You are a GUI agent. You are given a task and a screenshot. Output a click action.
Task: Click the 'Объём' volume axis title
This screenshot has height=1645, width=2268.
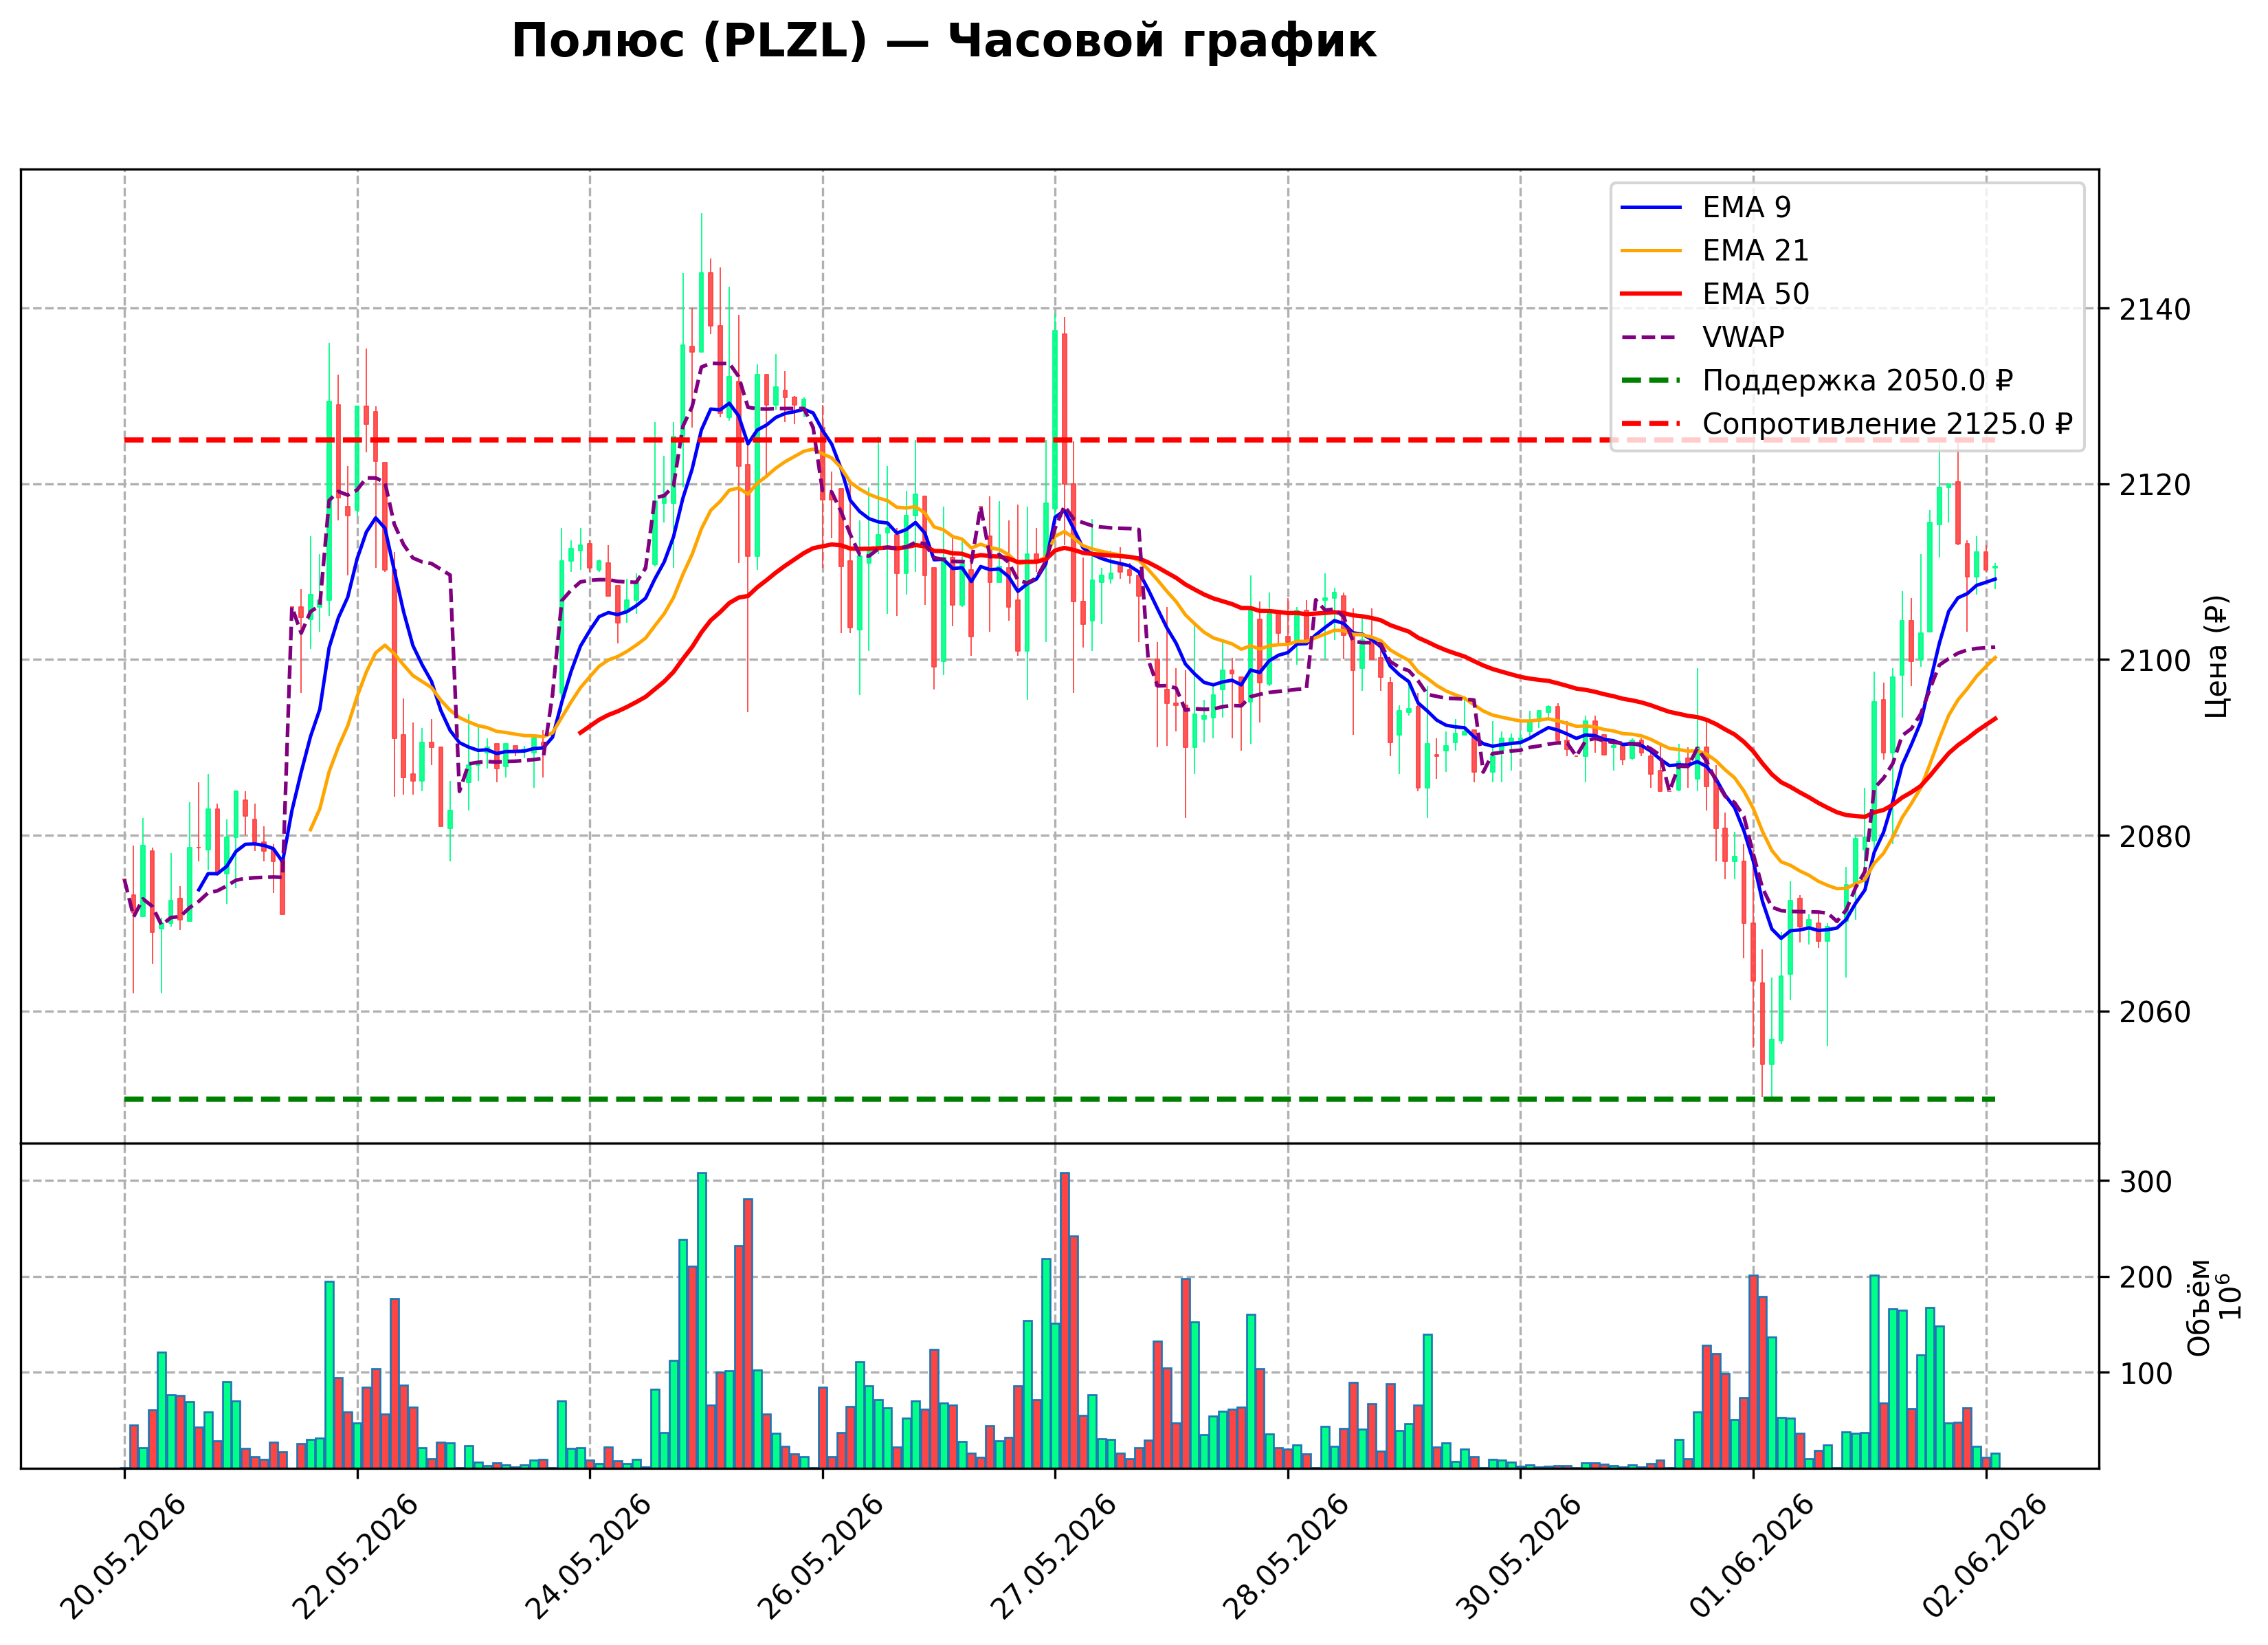(x=2199, y=1307)
